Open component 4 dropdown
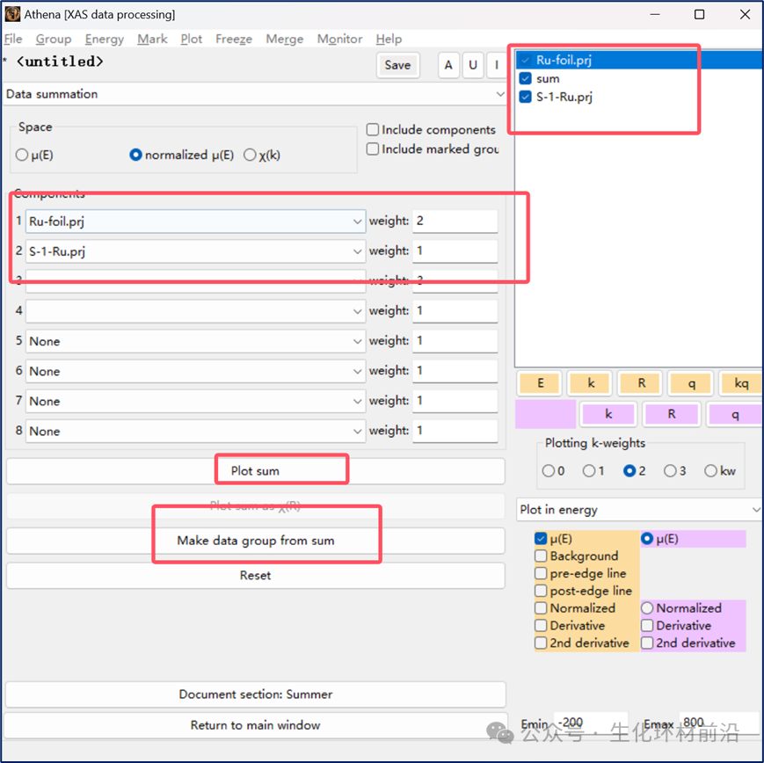Viewport: 764px width, 763px height. coord(195,311)
